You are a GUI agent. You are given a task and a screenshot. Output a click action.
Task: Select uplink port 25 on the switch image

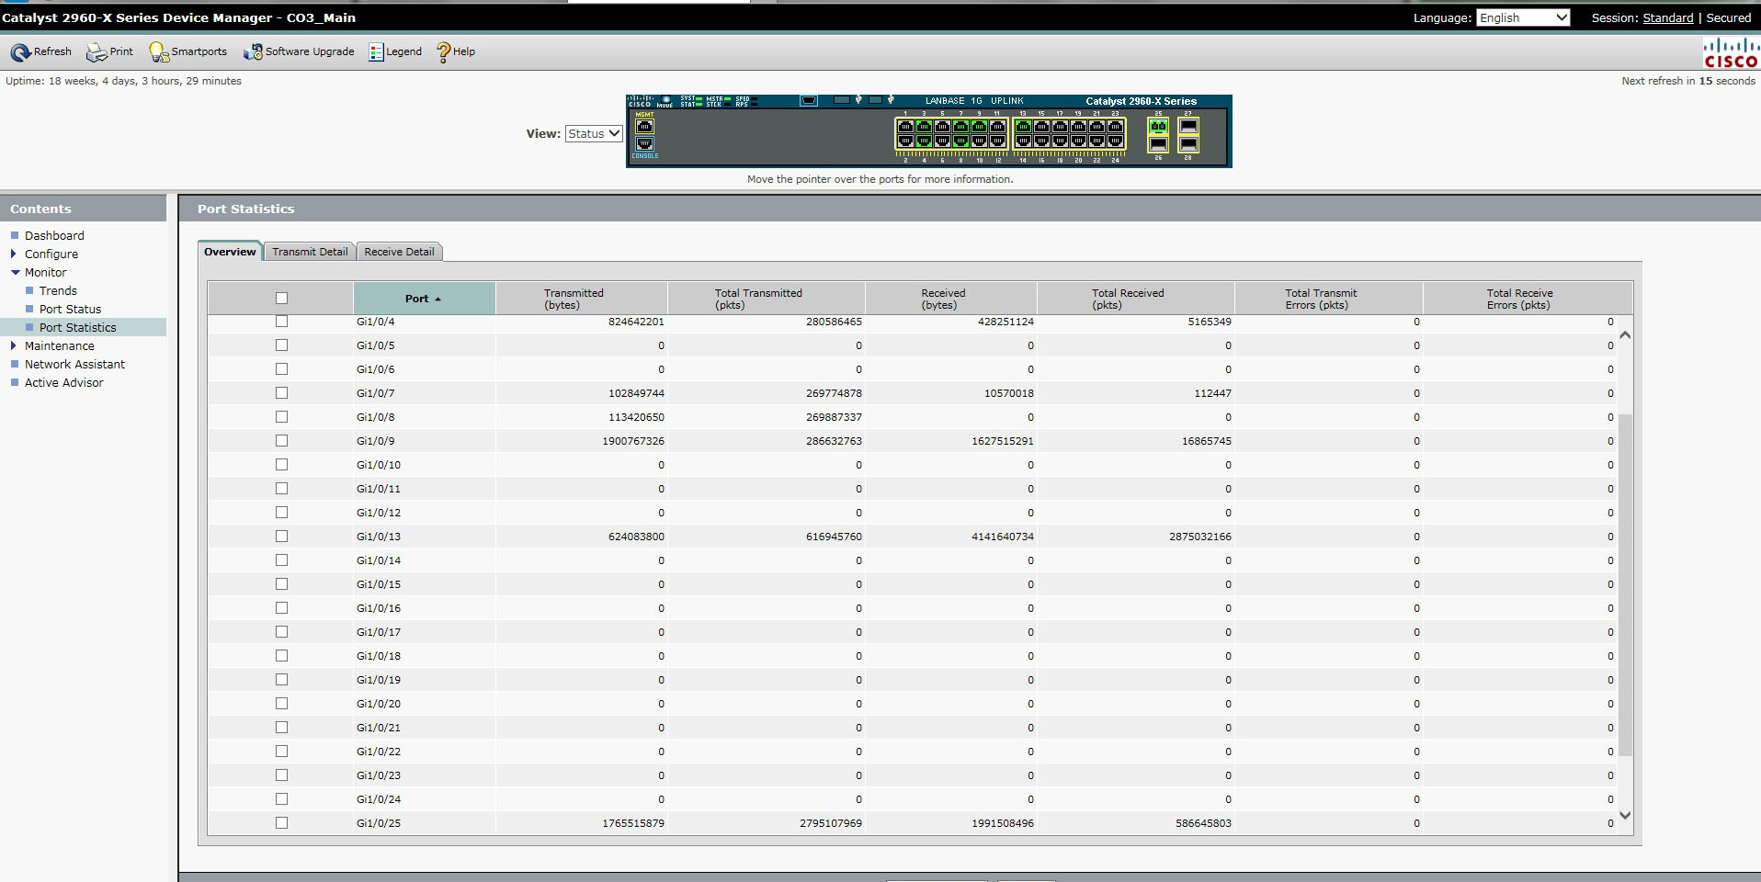pyautogui.click(x=1158, y=126)
